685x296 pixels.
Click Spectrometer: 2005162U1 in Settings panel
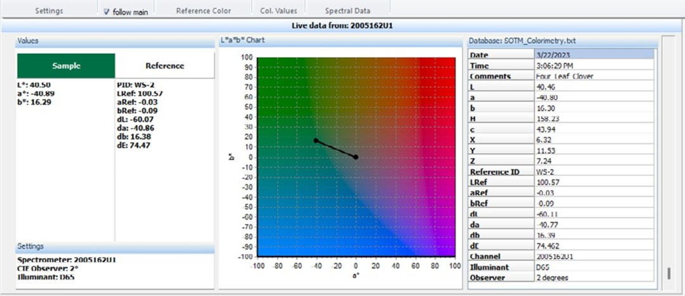(x=67, y=260)
